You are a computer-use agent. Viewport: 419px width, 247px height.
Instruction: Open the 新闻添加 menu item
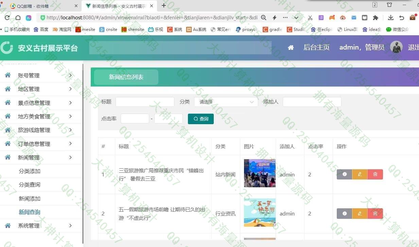pyautogui.click(x=30, y=199)
